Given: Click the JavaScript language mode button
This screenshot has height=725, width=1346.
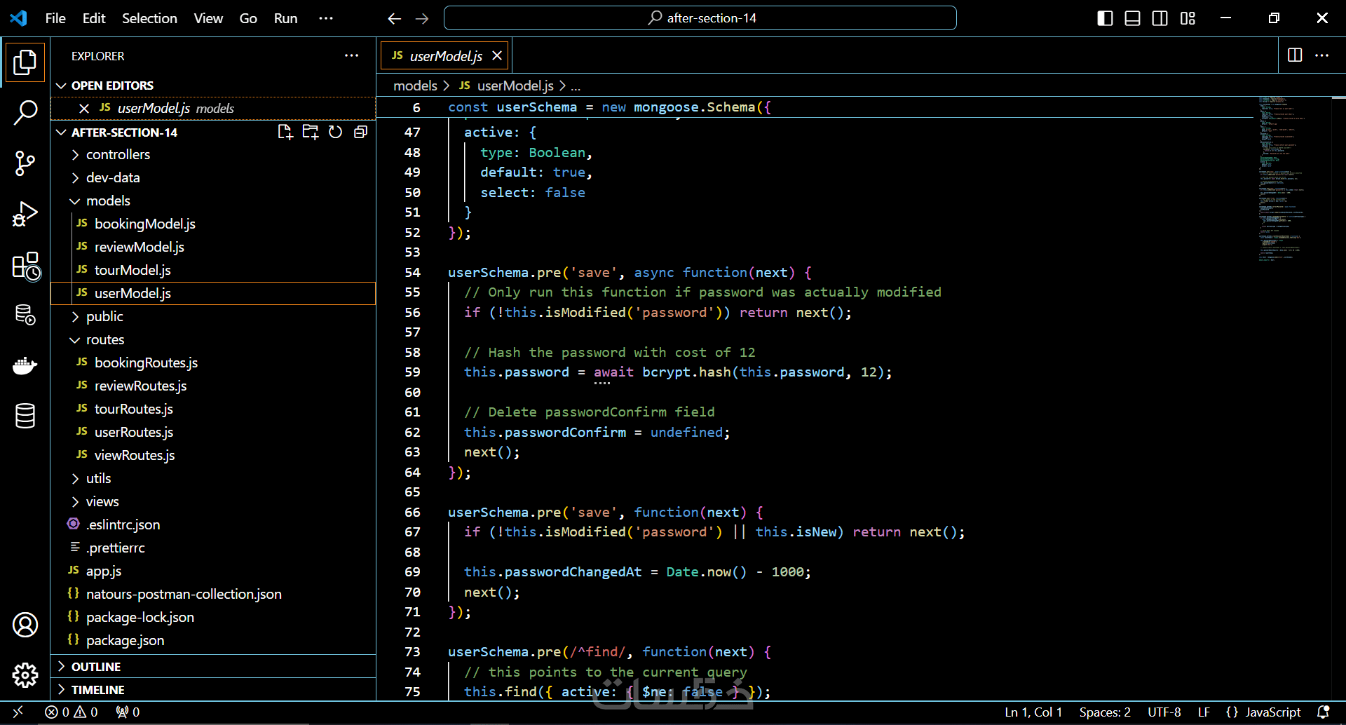Looking at the screenshot, I should coord(1272,712).
